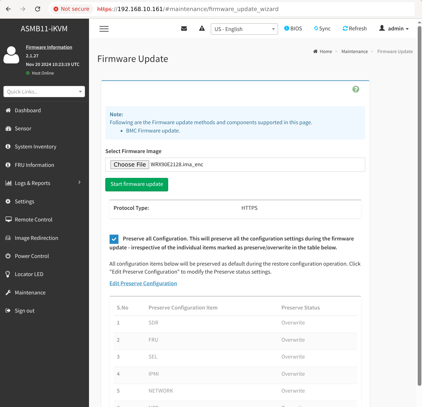This screenshot has width=422, height=407.
Task: Click the Sign out arrow icon
Action: pyautogui.click(x=8, y=310)
